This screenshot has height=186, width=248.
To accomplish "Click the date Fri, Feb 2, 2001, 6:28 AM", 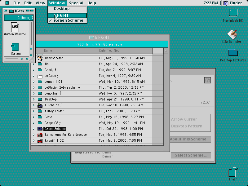I will 120,111.
